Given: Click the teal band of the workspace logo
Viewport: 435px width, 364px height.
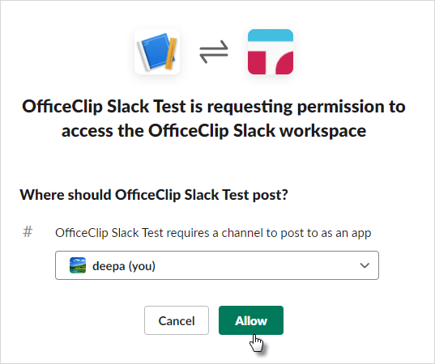Looking at the screenshot, I should click(x=271, y=35).
